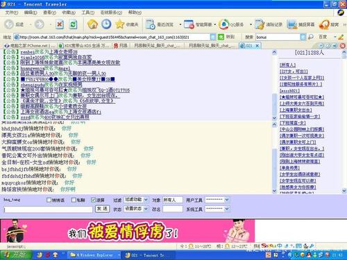Open the system tools dropdown

tap(217, 209)
